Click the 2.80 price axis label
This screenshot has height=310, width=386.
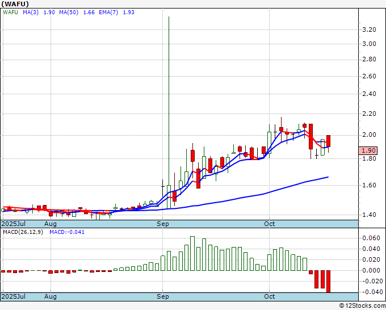coord(370,60)
